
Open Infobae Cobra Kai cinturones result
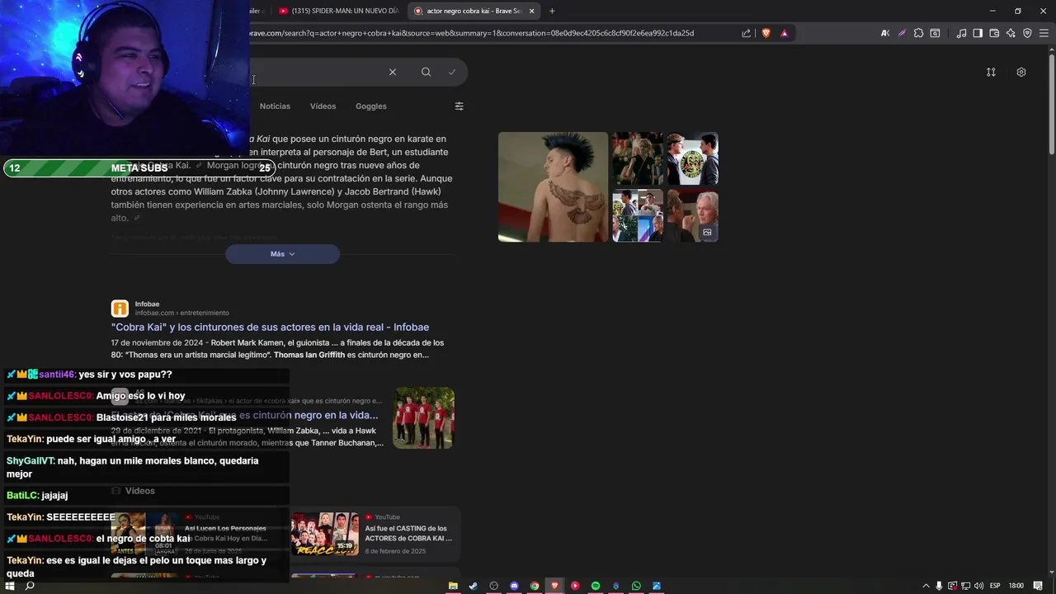[x=270, y=327]
